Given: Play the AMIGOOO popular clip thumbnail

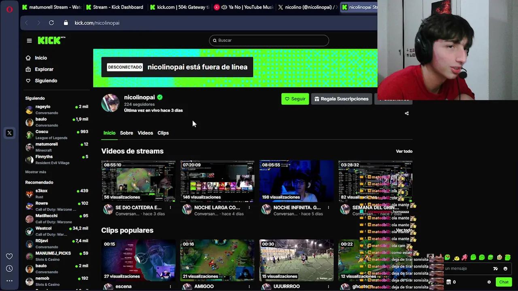Looking at the screenshot, I should click(x=217, y=260).
